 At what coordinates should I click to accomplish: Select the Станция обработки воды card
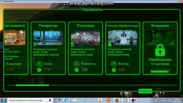pyautogui.click(x=123, y=48)
